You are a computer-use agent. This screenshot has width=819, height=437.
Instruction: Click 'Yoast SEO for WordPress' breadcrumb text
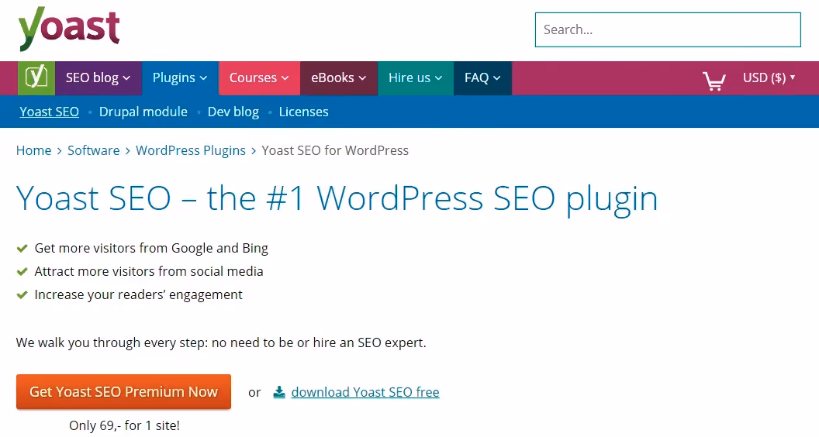(335, 150)
